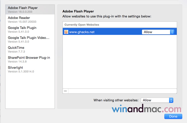Select the www.ghacks.net row text

tap(82, 32)
